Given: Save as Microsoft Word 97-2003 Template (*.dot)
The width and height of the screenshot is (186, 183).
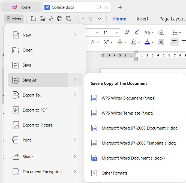Looking at the screenshot, I should click(x=135, y=143).
